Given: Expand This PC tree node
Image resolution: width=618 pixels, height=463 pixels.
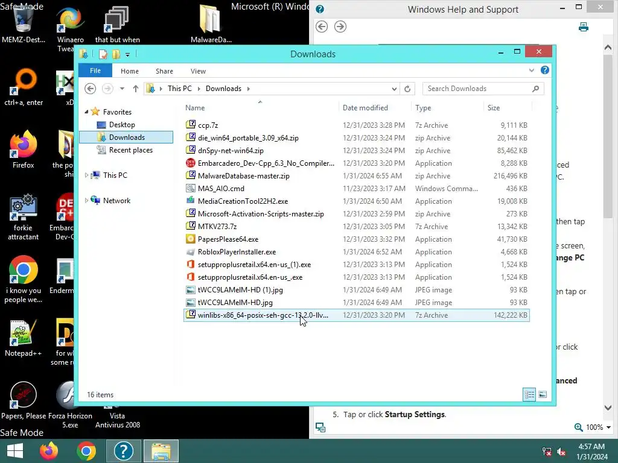Looking at the screenshot, I should [86, 175].
